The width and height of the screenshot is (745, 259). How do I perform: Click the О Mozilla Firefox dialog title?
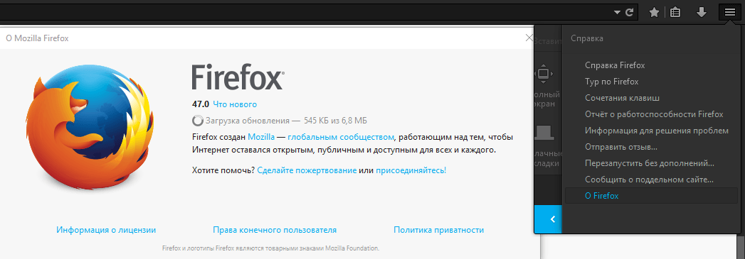tap(37, 38)
